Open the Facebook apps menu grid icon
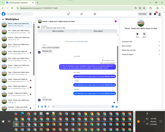 (150, 14)
